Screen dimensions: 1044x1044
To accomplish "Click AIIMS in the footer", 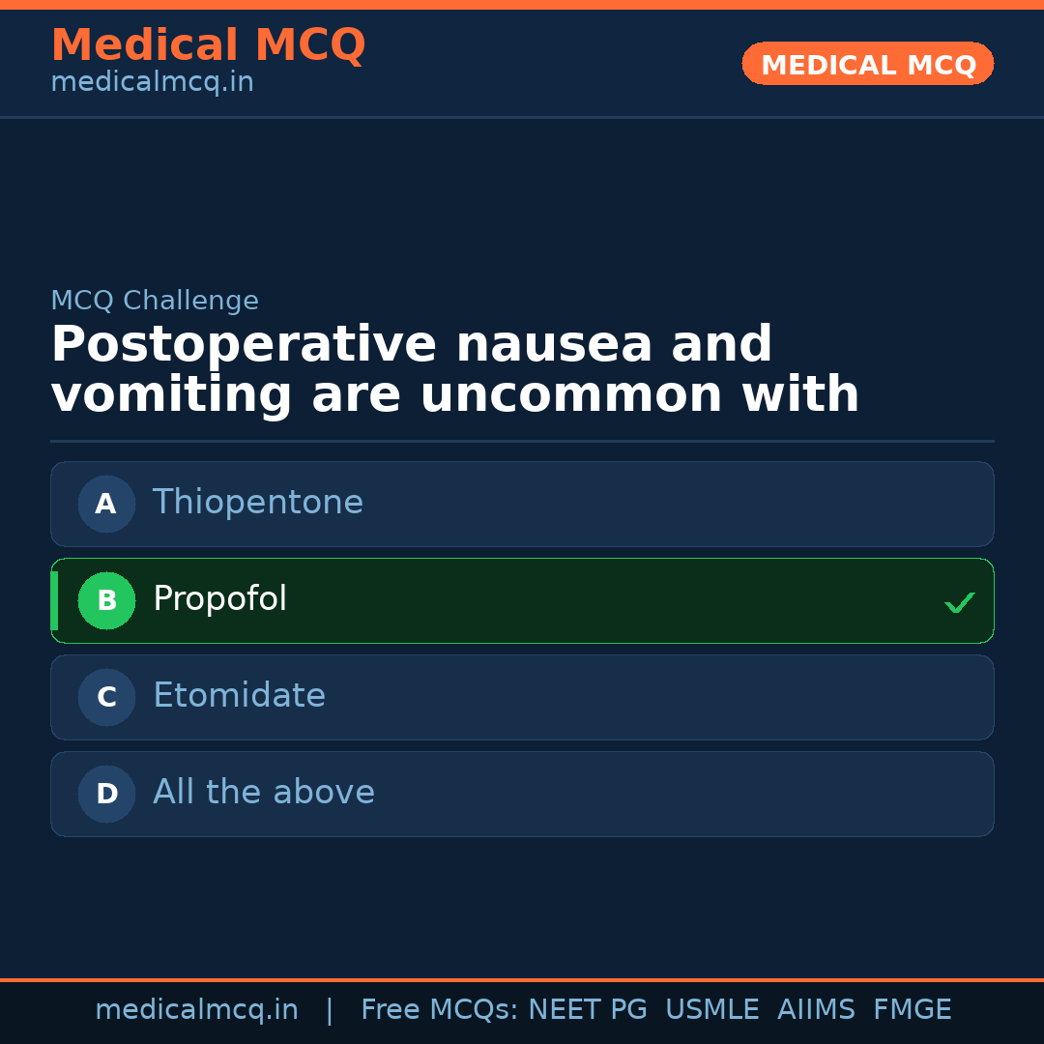I will [816, 1010].
